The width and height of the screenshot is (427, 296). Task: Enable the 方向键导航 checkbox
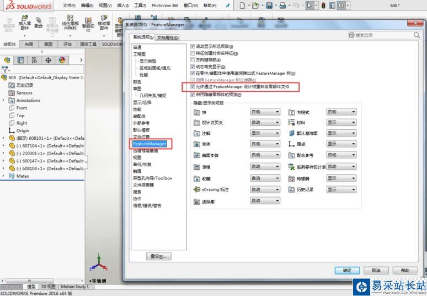(193, 60)
